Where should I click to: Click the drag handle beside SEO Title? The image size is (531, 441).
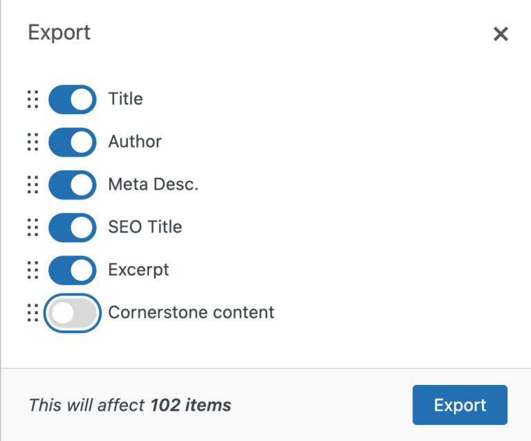click(x=32, y=227)
